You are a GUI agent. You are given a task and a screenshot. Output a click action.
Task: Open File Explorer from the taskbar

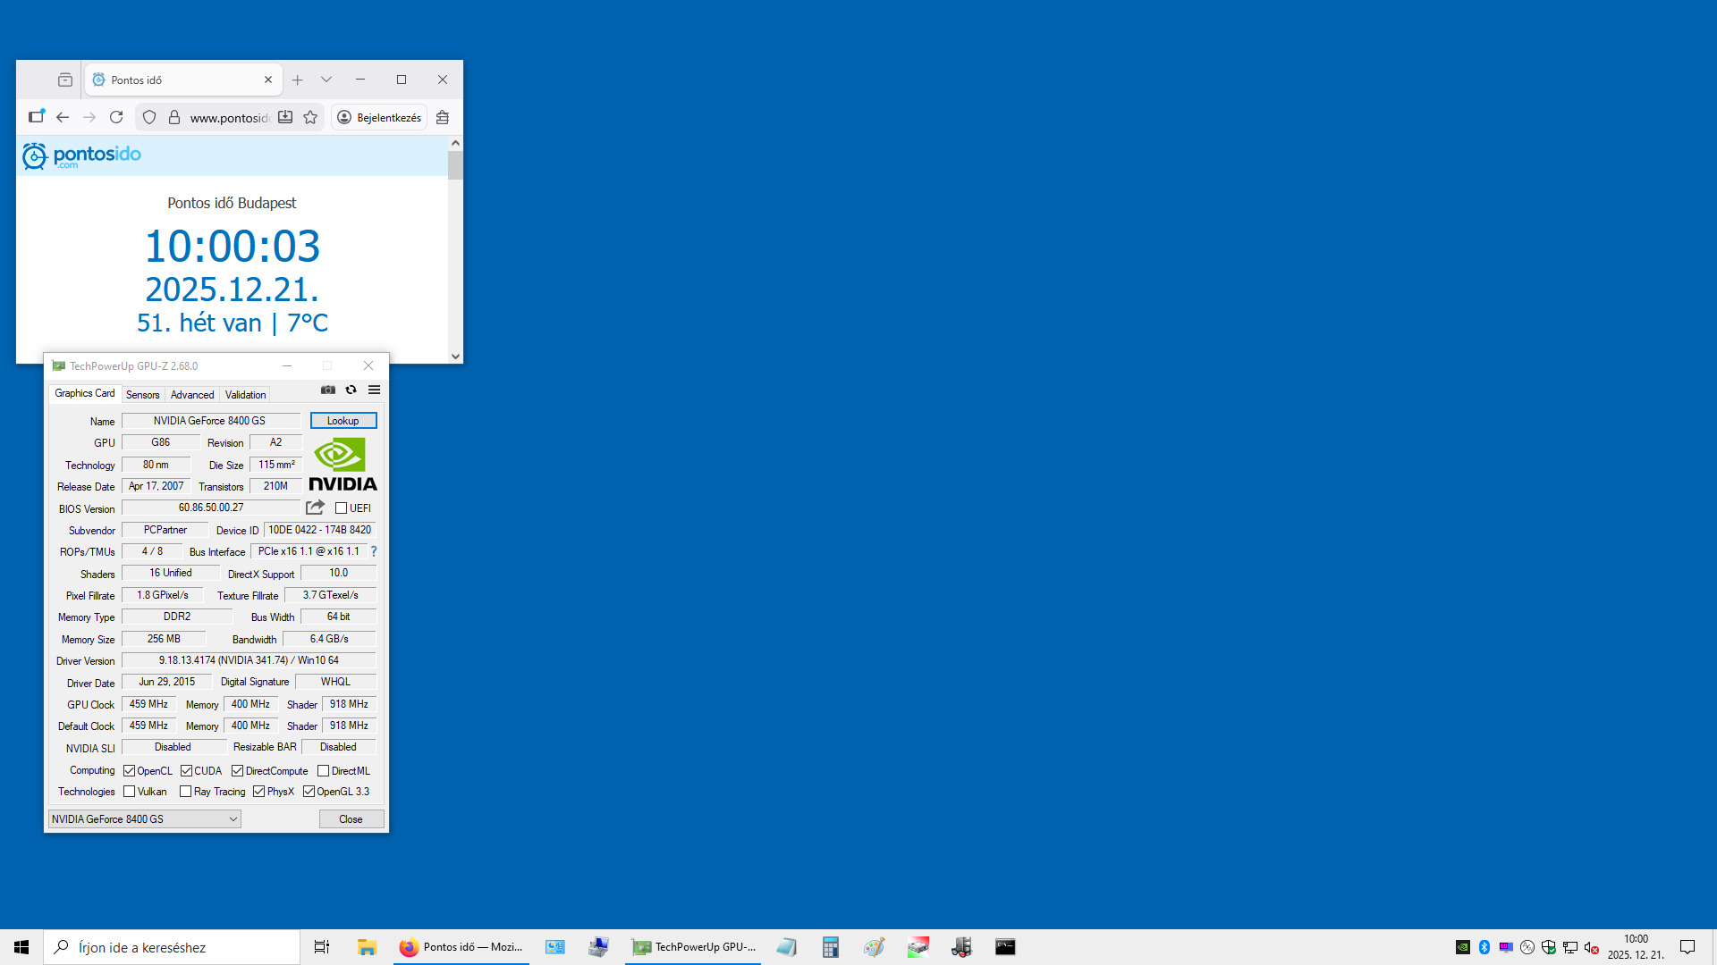[367, 947]
